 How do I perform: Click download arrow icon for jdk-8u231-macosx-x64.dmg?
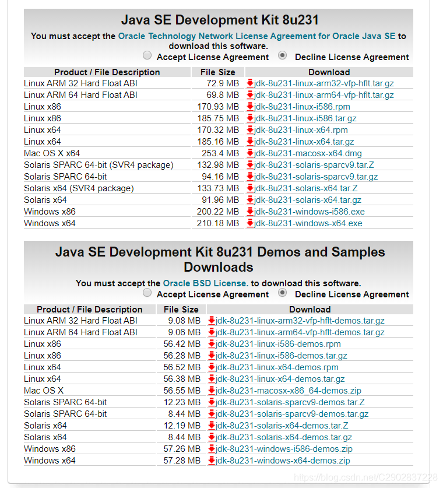pyautogui.click(x=250, y=153)
